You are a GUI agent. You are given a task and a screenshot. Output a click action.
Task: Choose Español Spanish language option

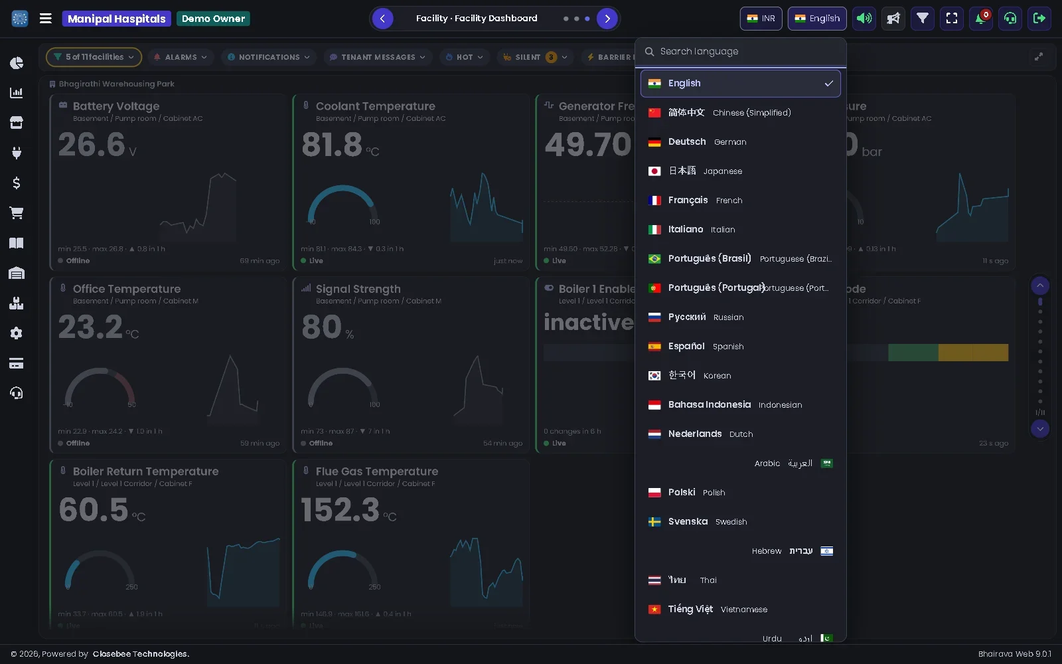pyautogui.click(x=741, y=347)
